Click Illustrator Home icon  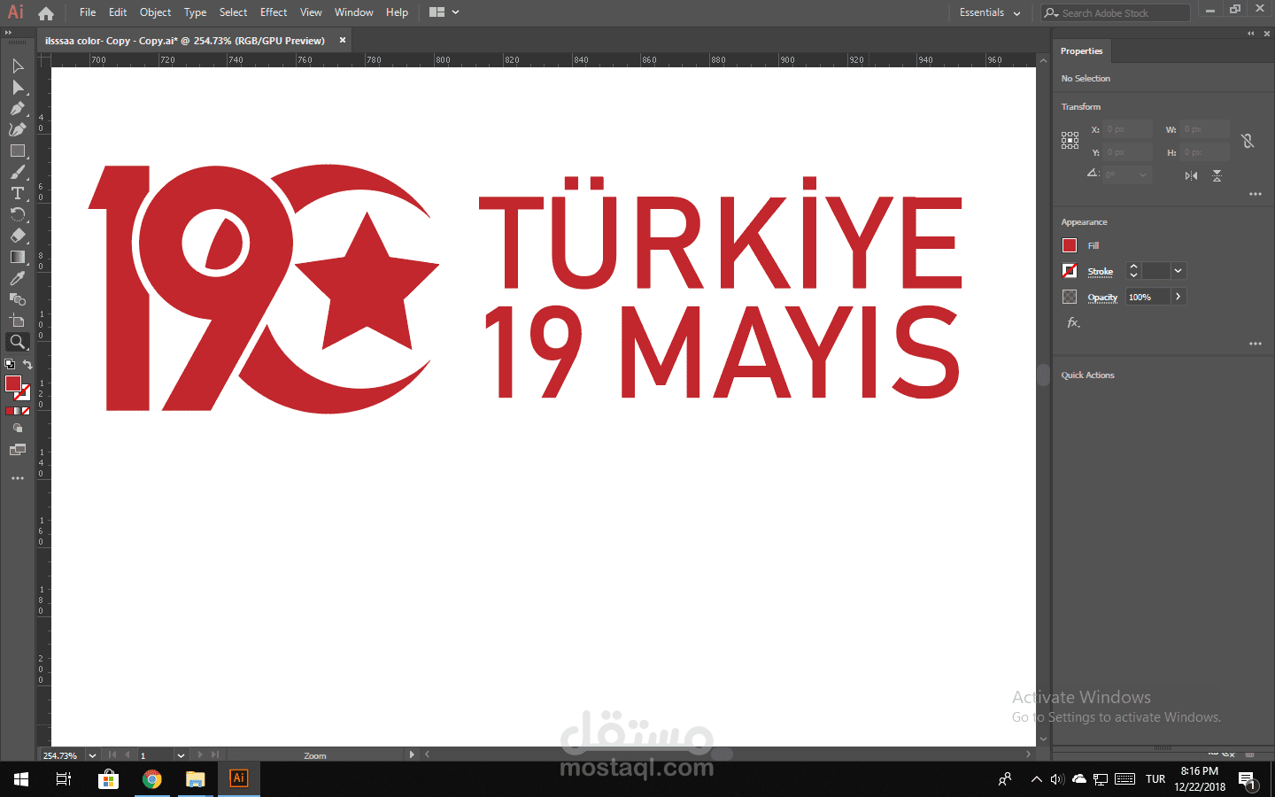tap(46, 12)
